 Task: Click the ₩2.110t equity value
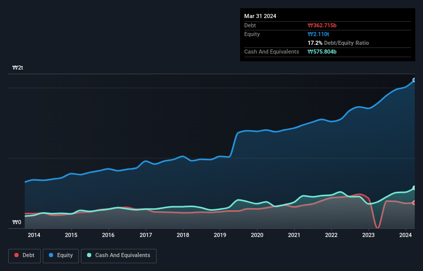pos(318,34)
